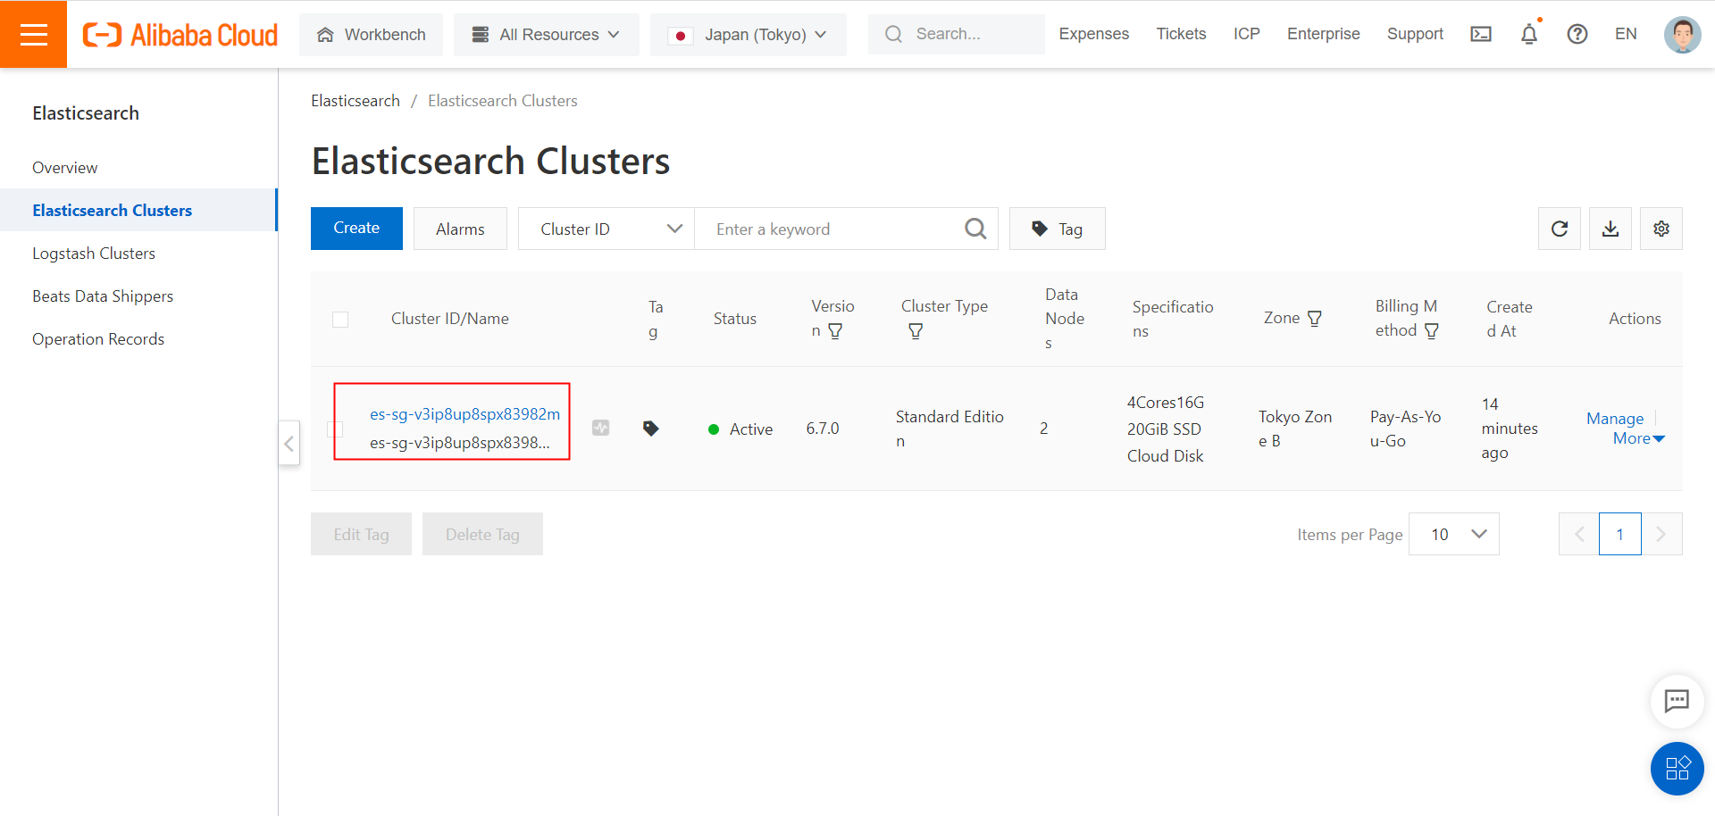Select page 1 in pagination
The height and width of the screenshot is (816, 1715).
[1620, 534]
